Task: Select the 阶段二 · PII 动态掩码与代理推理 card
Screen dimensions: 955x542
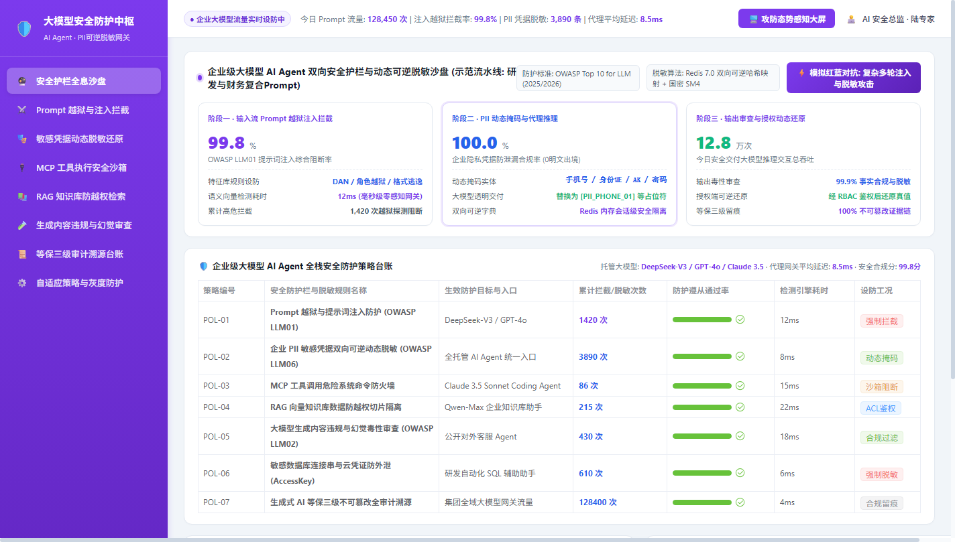Action: coord(559,164)
